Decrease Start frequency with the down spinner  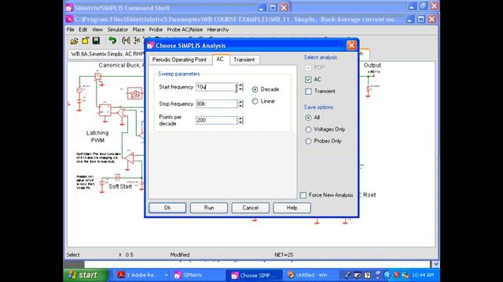click(240, 89)
